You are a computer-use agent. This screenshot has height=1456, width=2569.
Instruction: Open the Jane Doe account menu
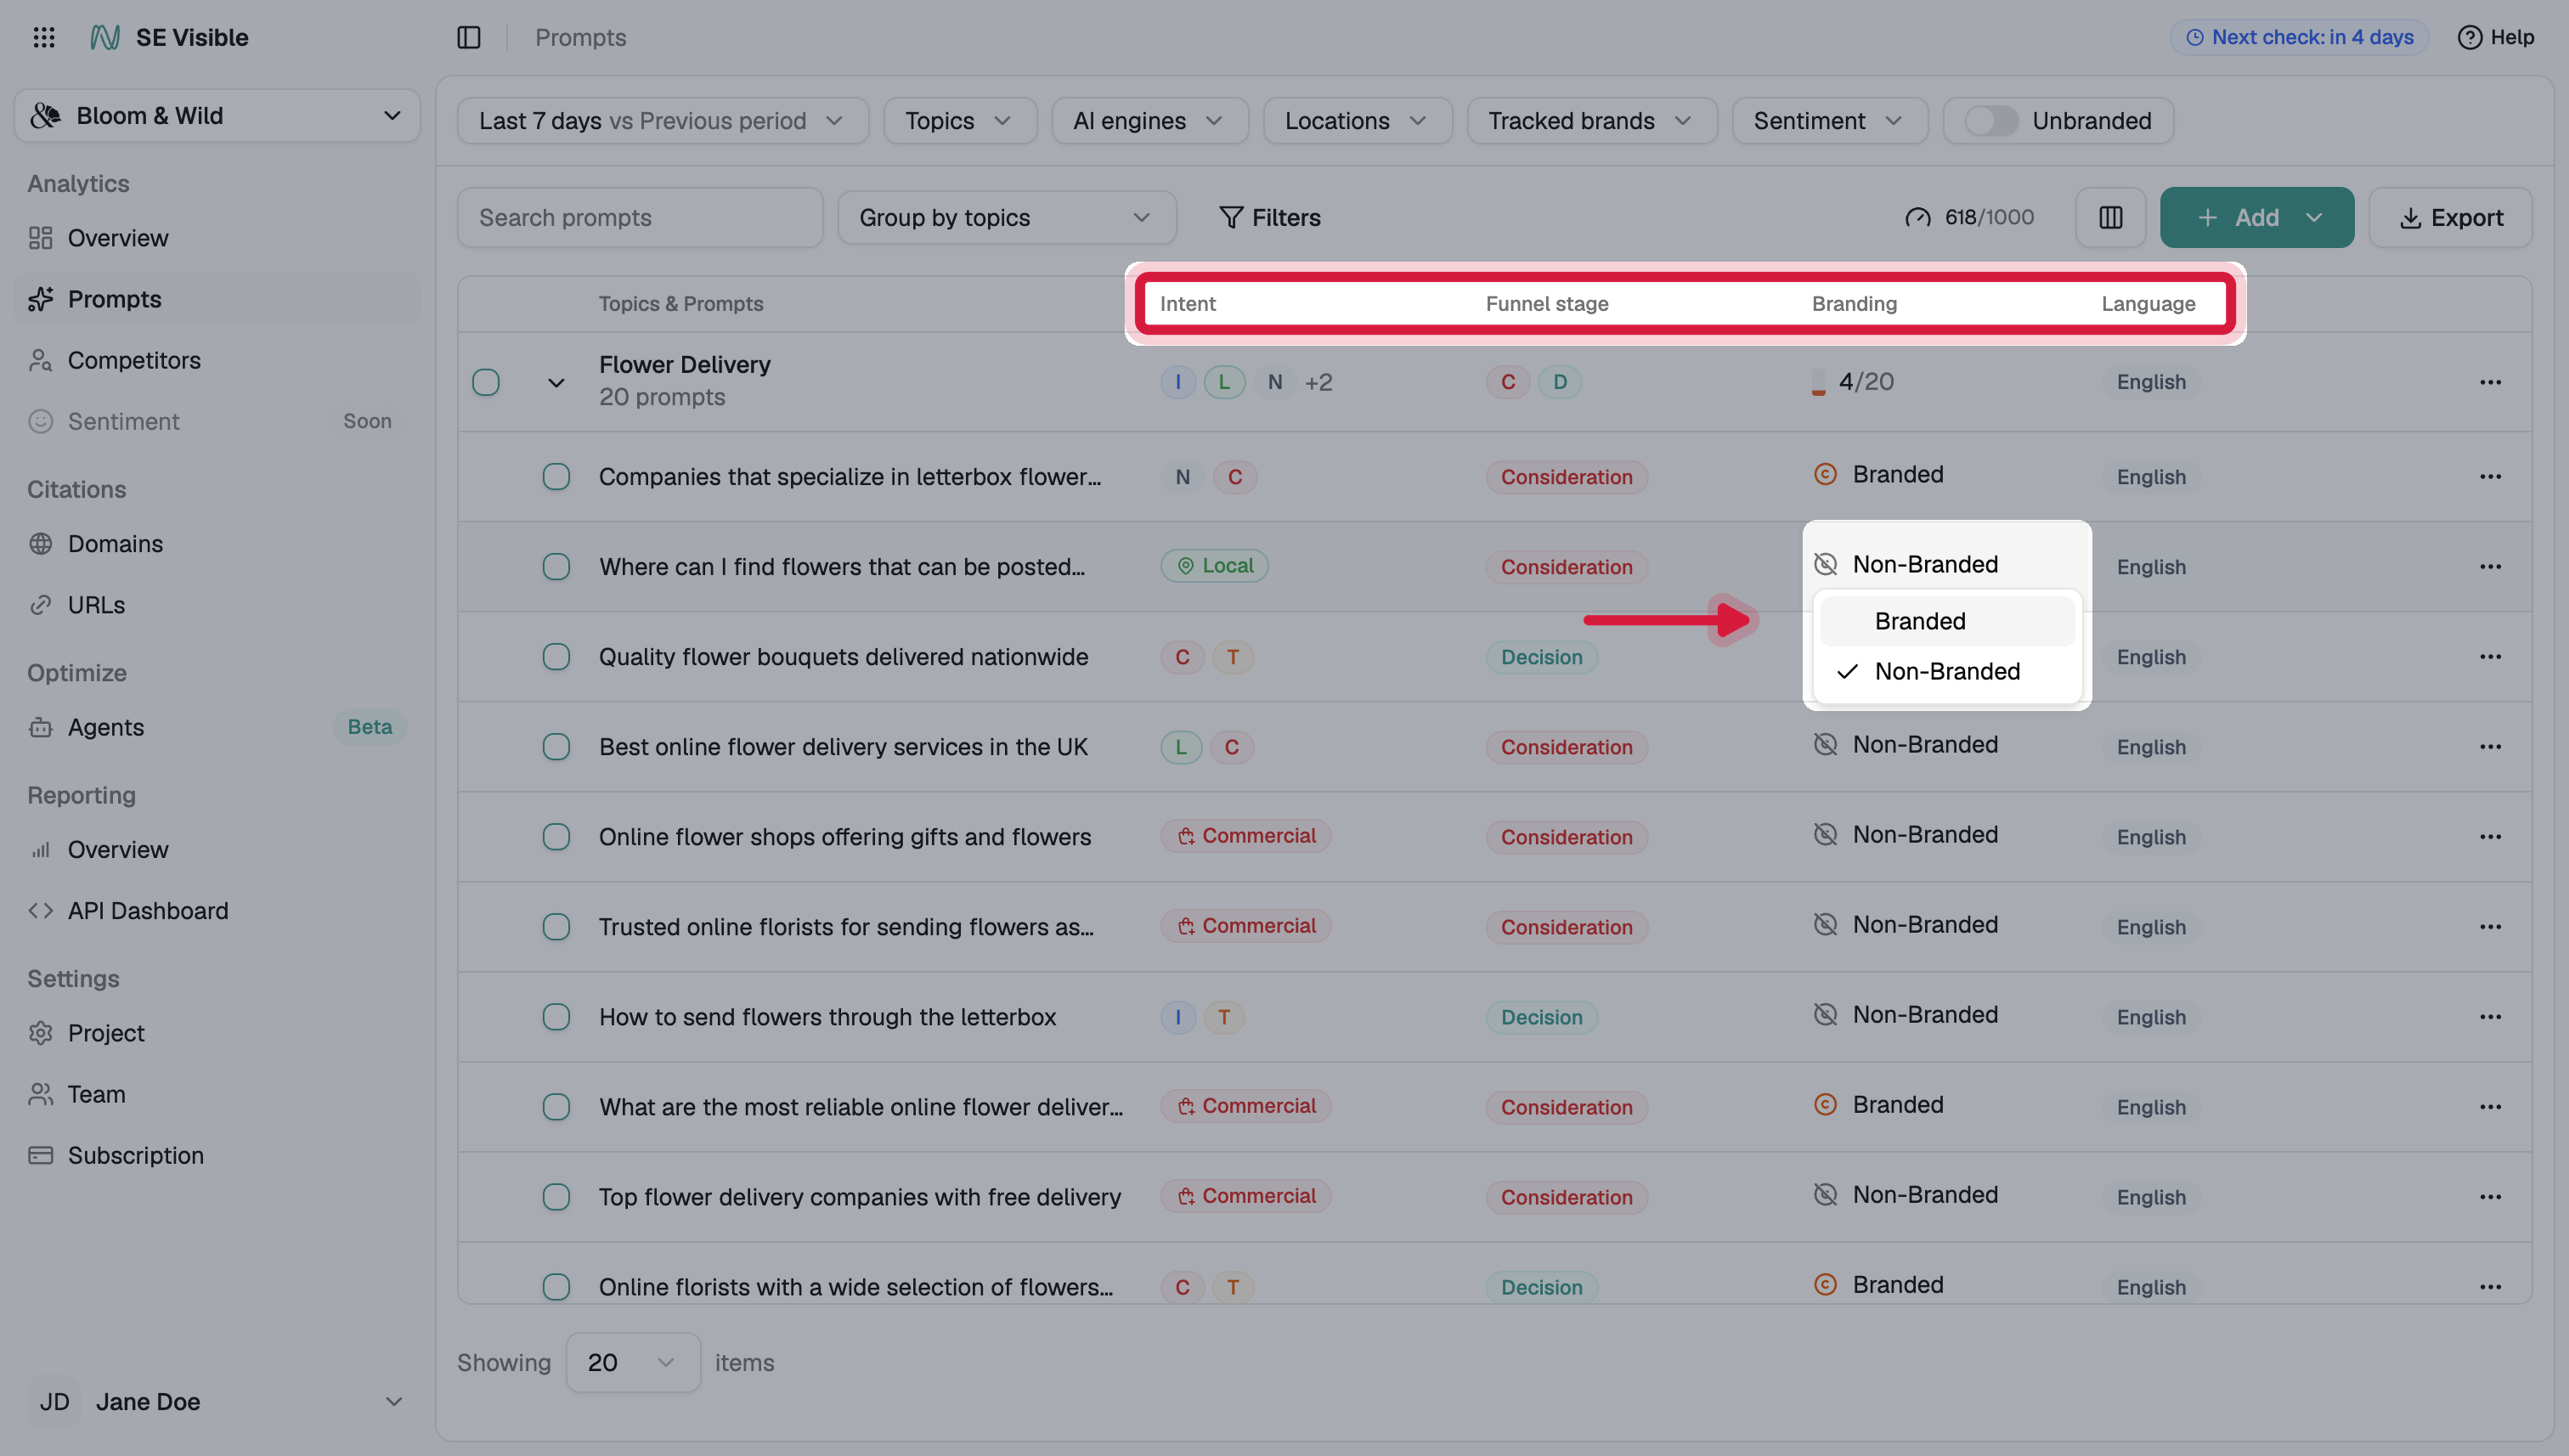tap(217, 1401)
